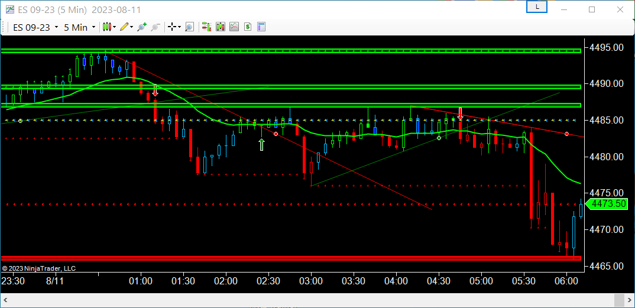
Task: Click the 4480.00 price axis label
Action: [607, 157]
